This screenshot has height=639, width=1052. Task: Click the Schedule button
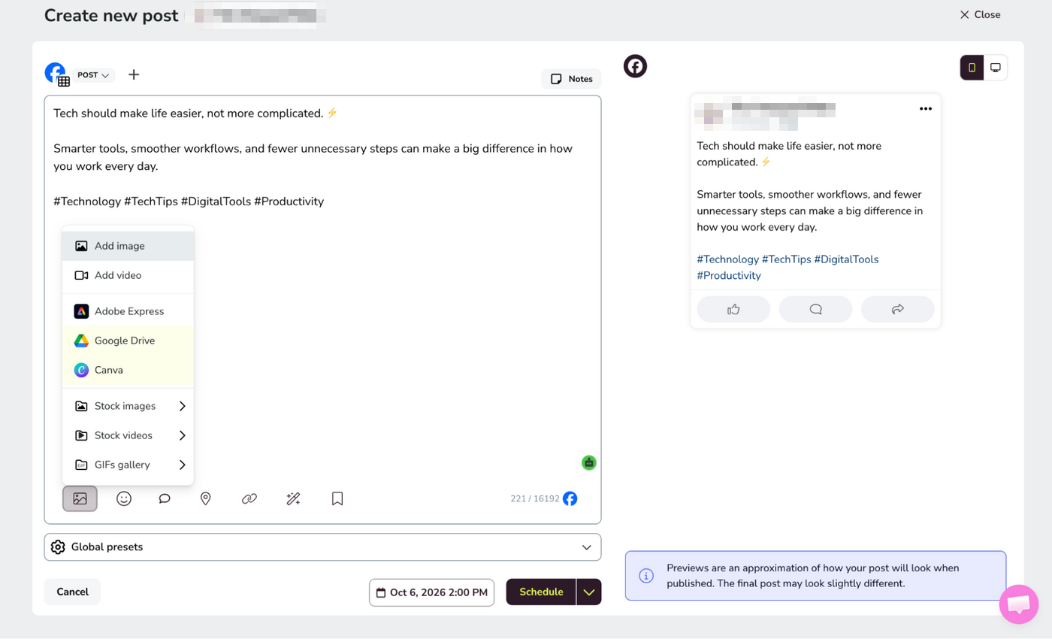[x=541, y=592]
